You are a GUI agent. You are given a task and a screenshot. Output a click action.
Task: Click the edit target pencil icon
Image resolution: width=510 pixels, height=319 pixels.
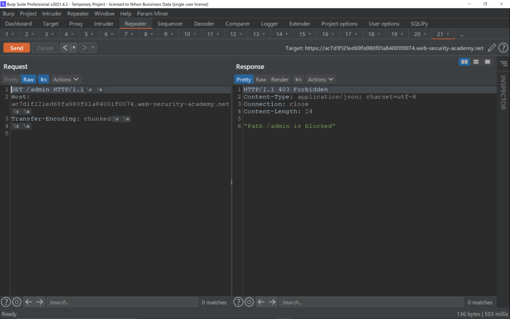[492, 48]
